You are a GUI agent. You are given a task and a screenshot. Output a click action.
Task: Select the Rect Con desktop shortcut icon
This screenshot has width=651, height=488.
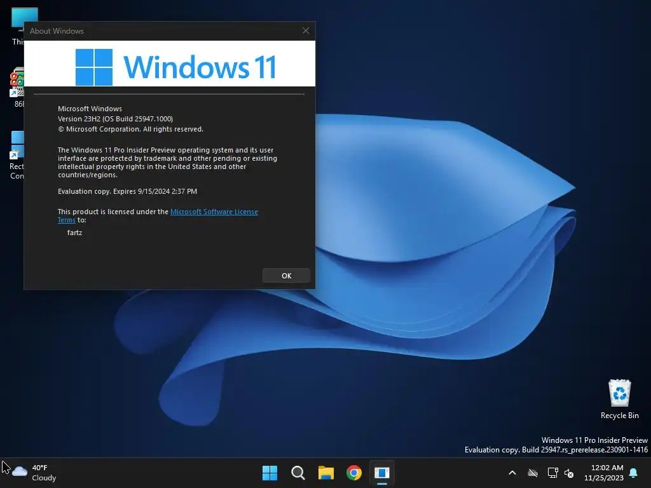17,156
